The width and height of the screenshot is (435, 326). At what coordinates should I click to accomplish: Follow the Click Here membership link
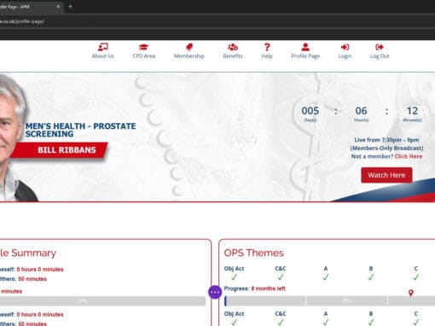click(409, 156)
